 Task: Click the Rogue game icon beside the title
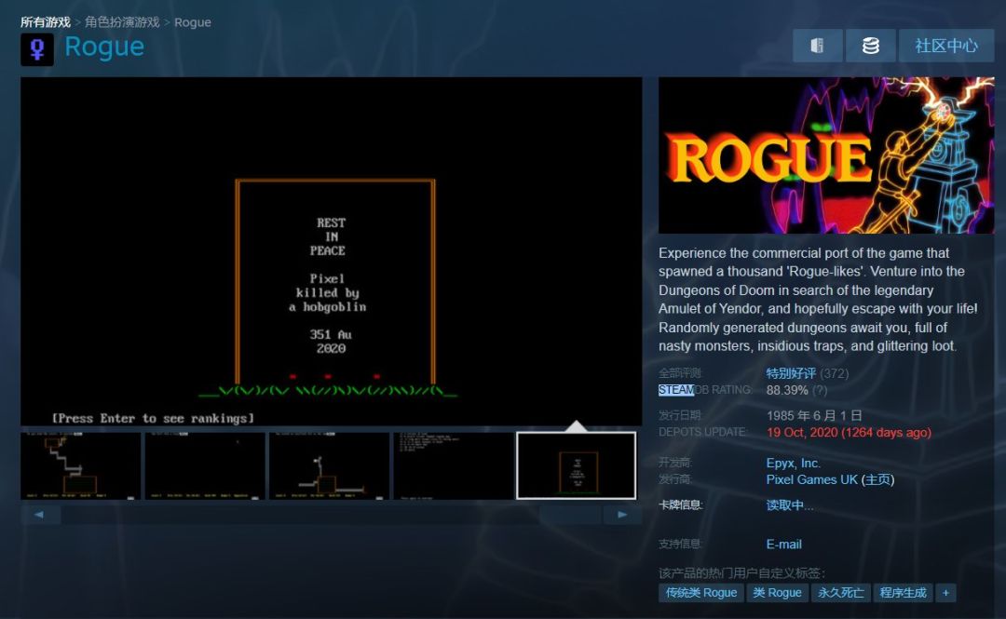[x=37, y=49]
